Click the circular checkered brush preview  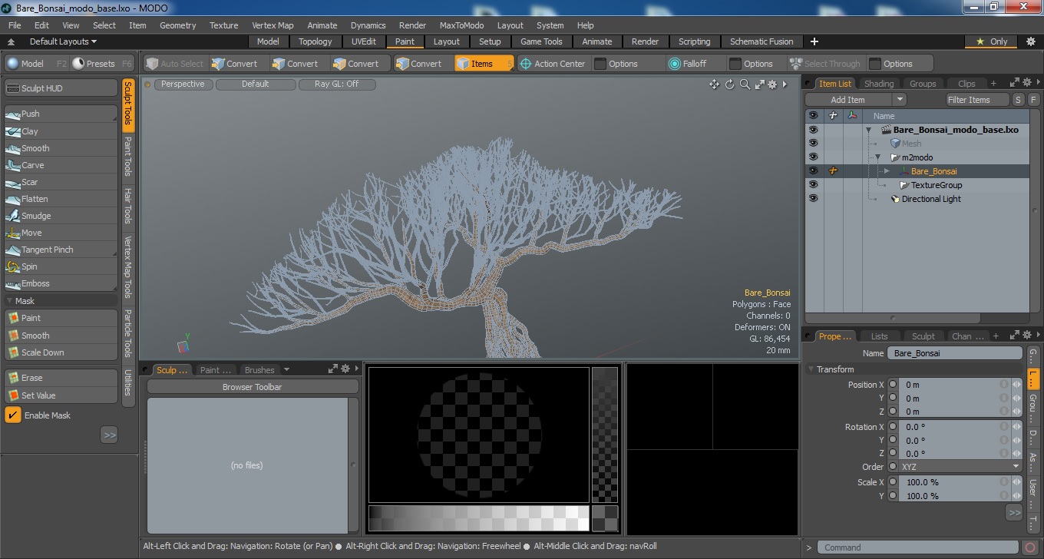point(479,435)
